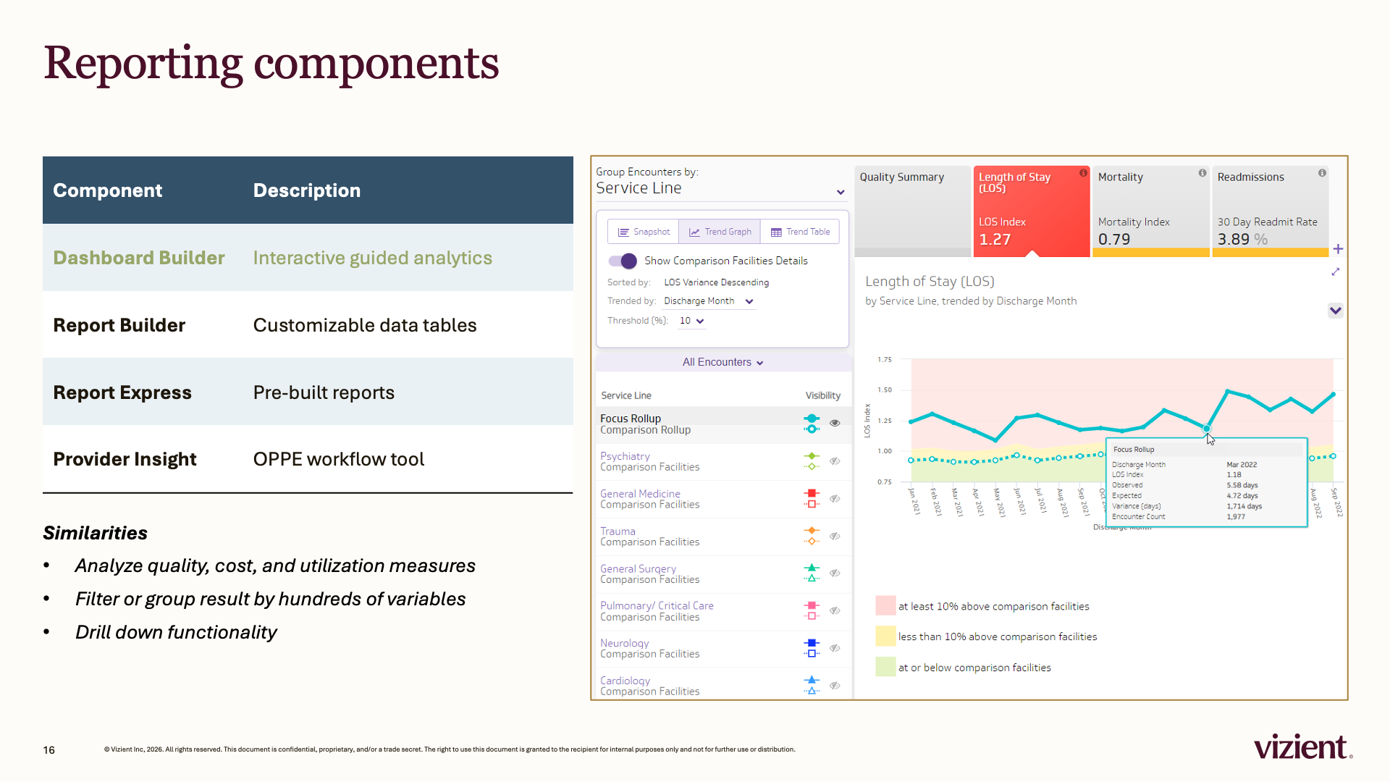Click pink legend swatch at least 10% above

click(x=885, y=606)
